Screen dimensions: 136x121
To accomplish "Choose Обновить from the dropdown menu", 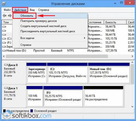I will tap(50, 16).
